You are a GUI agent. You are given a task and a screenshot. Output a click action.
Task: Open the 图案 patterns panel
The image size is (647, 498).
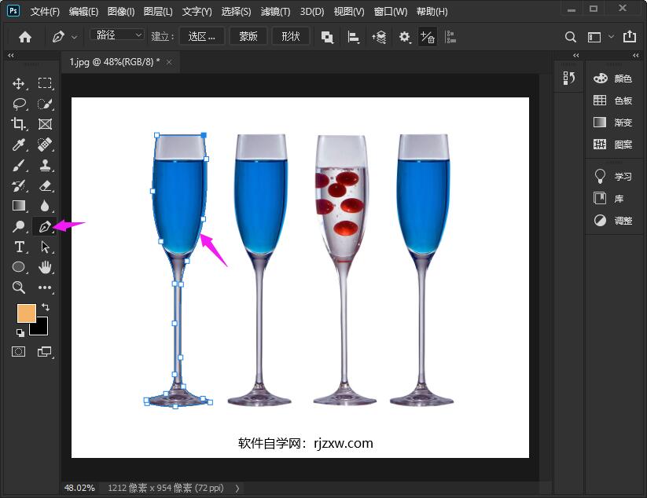coord(613,145)
